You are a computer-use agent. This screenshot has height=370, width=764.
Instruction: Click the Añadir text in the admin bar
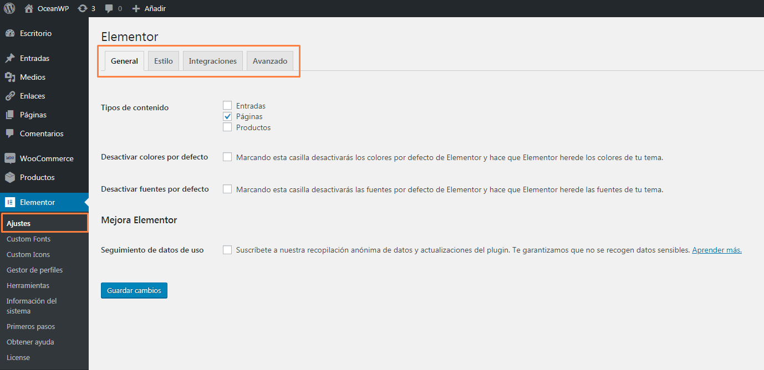pyautogui.click(x=155, y=8)
